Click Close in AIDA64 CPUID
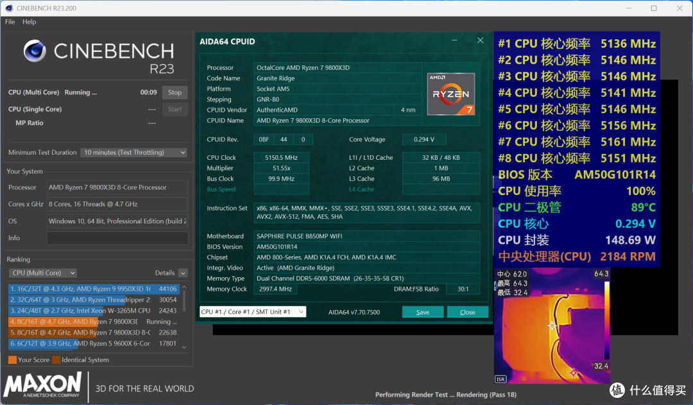 (468, 312)
